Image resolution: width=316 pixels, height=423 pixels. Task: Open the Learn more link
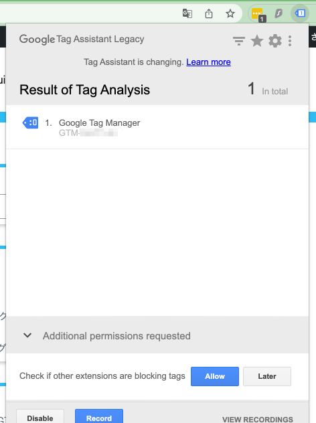(208, 62)
